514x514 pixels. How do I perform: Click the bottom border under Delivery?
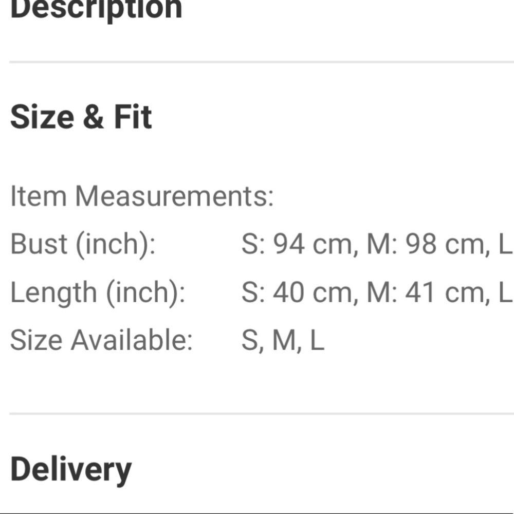tap(257, 512)
